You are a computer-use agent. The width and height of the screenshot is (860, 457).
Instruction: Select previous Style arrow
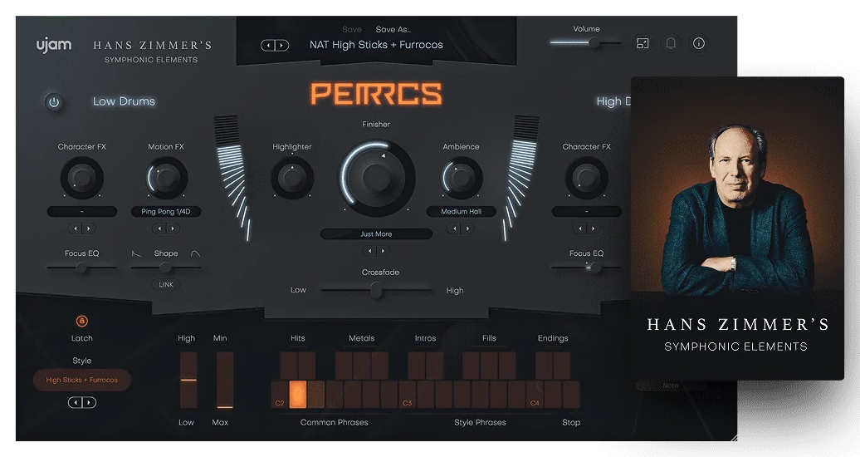coord(76,403)
